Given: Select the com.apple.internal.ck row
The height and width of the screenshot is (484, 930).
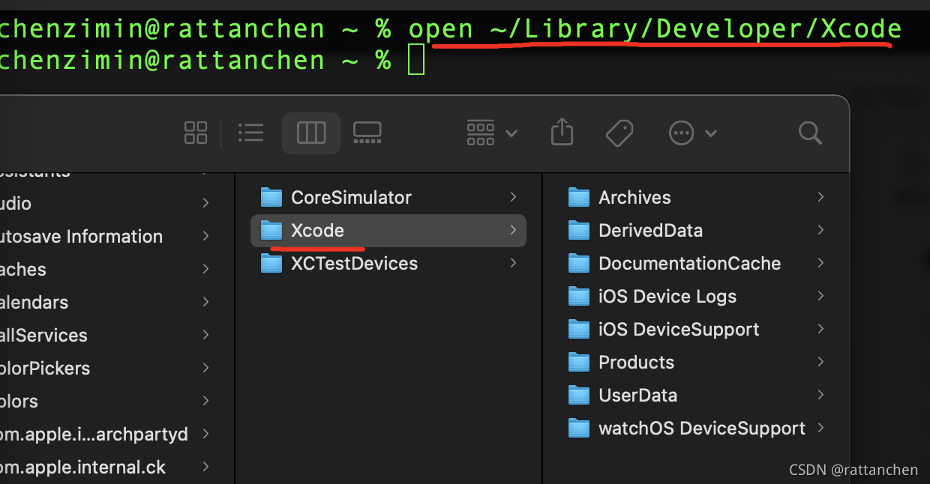Looking at the screenshot, I should coord(109,467).
